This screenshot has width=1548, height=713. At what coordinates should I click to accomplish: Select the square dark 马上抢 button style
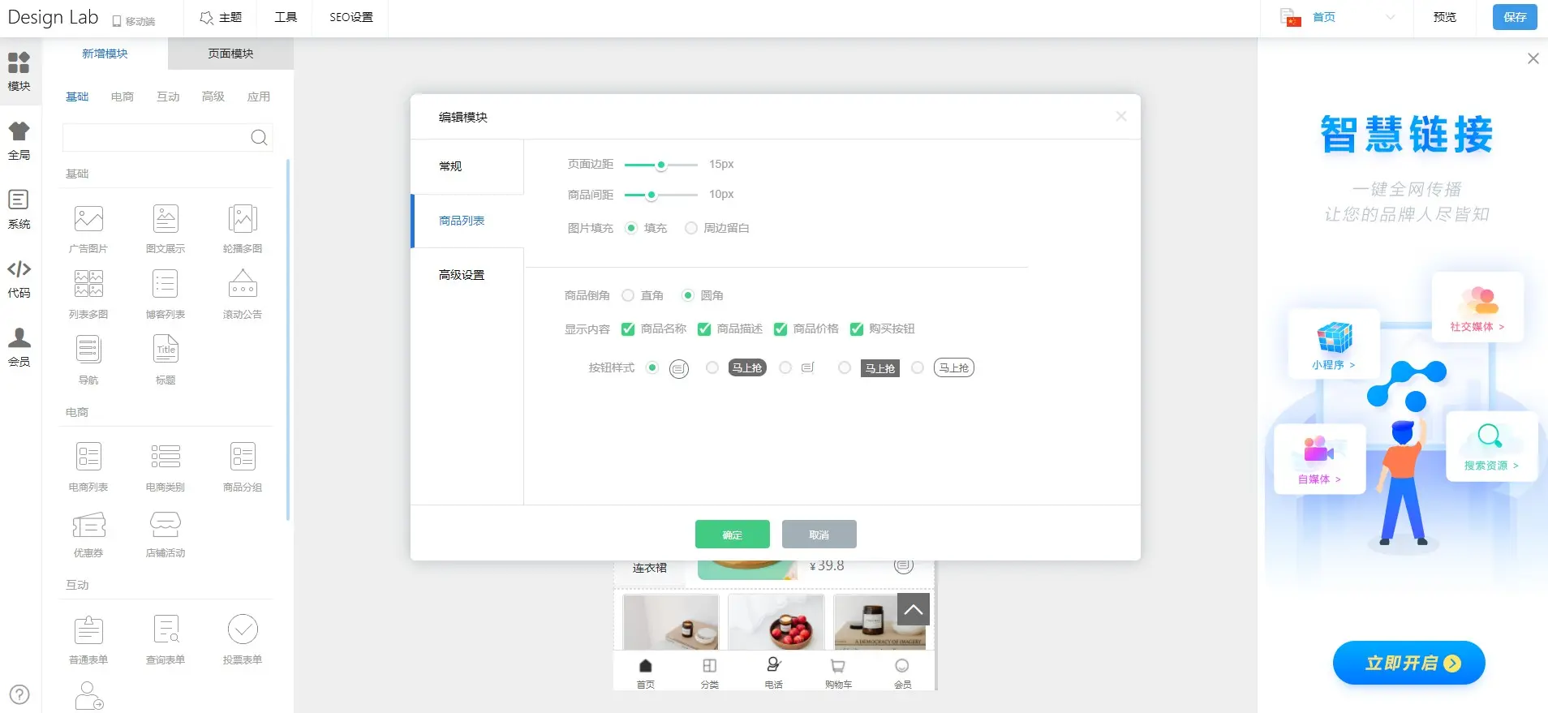point(845,367)
